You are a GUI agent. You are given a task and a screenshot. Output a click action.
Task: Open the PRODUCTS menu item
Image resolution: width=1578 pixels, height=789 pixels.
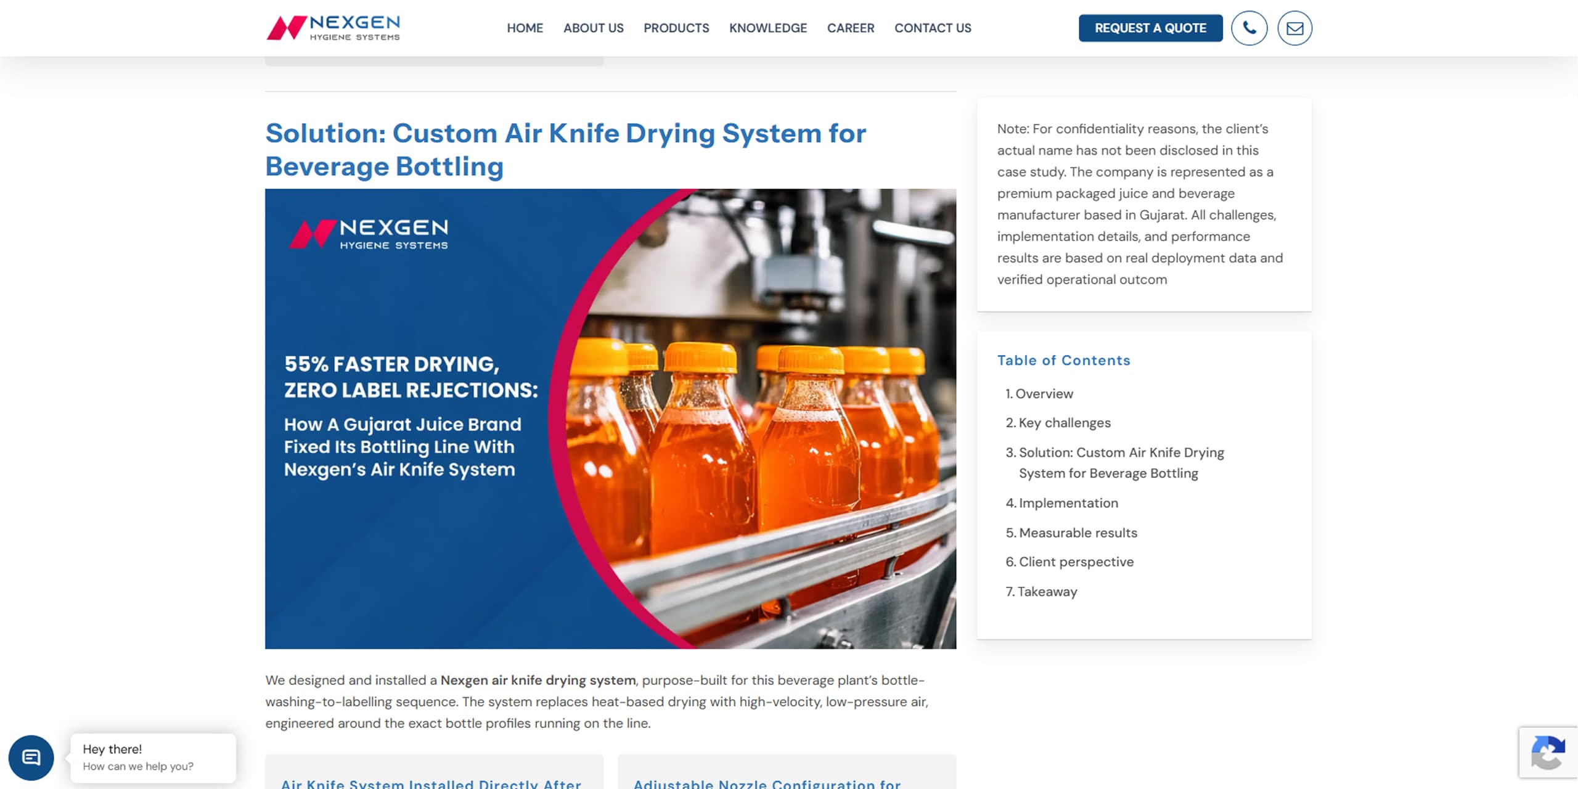tap(676, 28)
